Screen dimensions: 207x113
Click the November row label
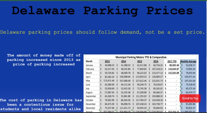91,104
